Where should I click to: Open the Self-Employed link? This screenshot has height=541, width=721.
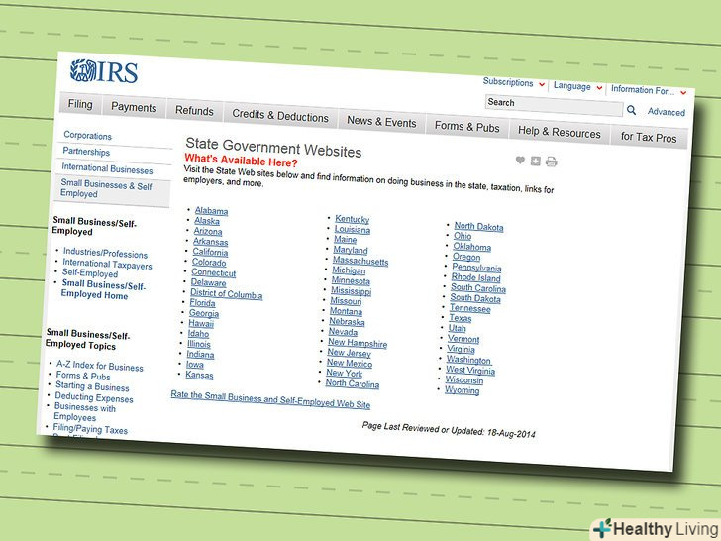pyautogui.click(x=90, y=273)
